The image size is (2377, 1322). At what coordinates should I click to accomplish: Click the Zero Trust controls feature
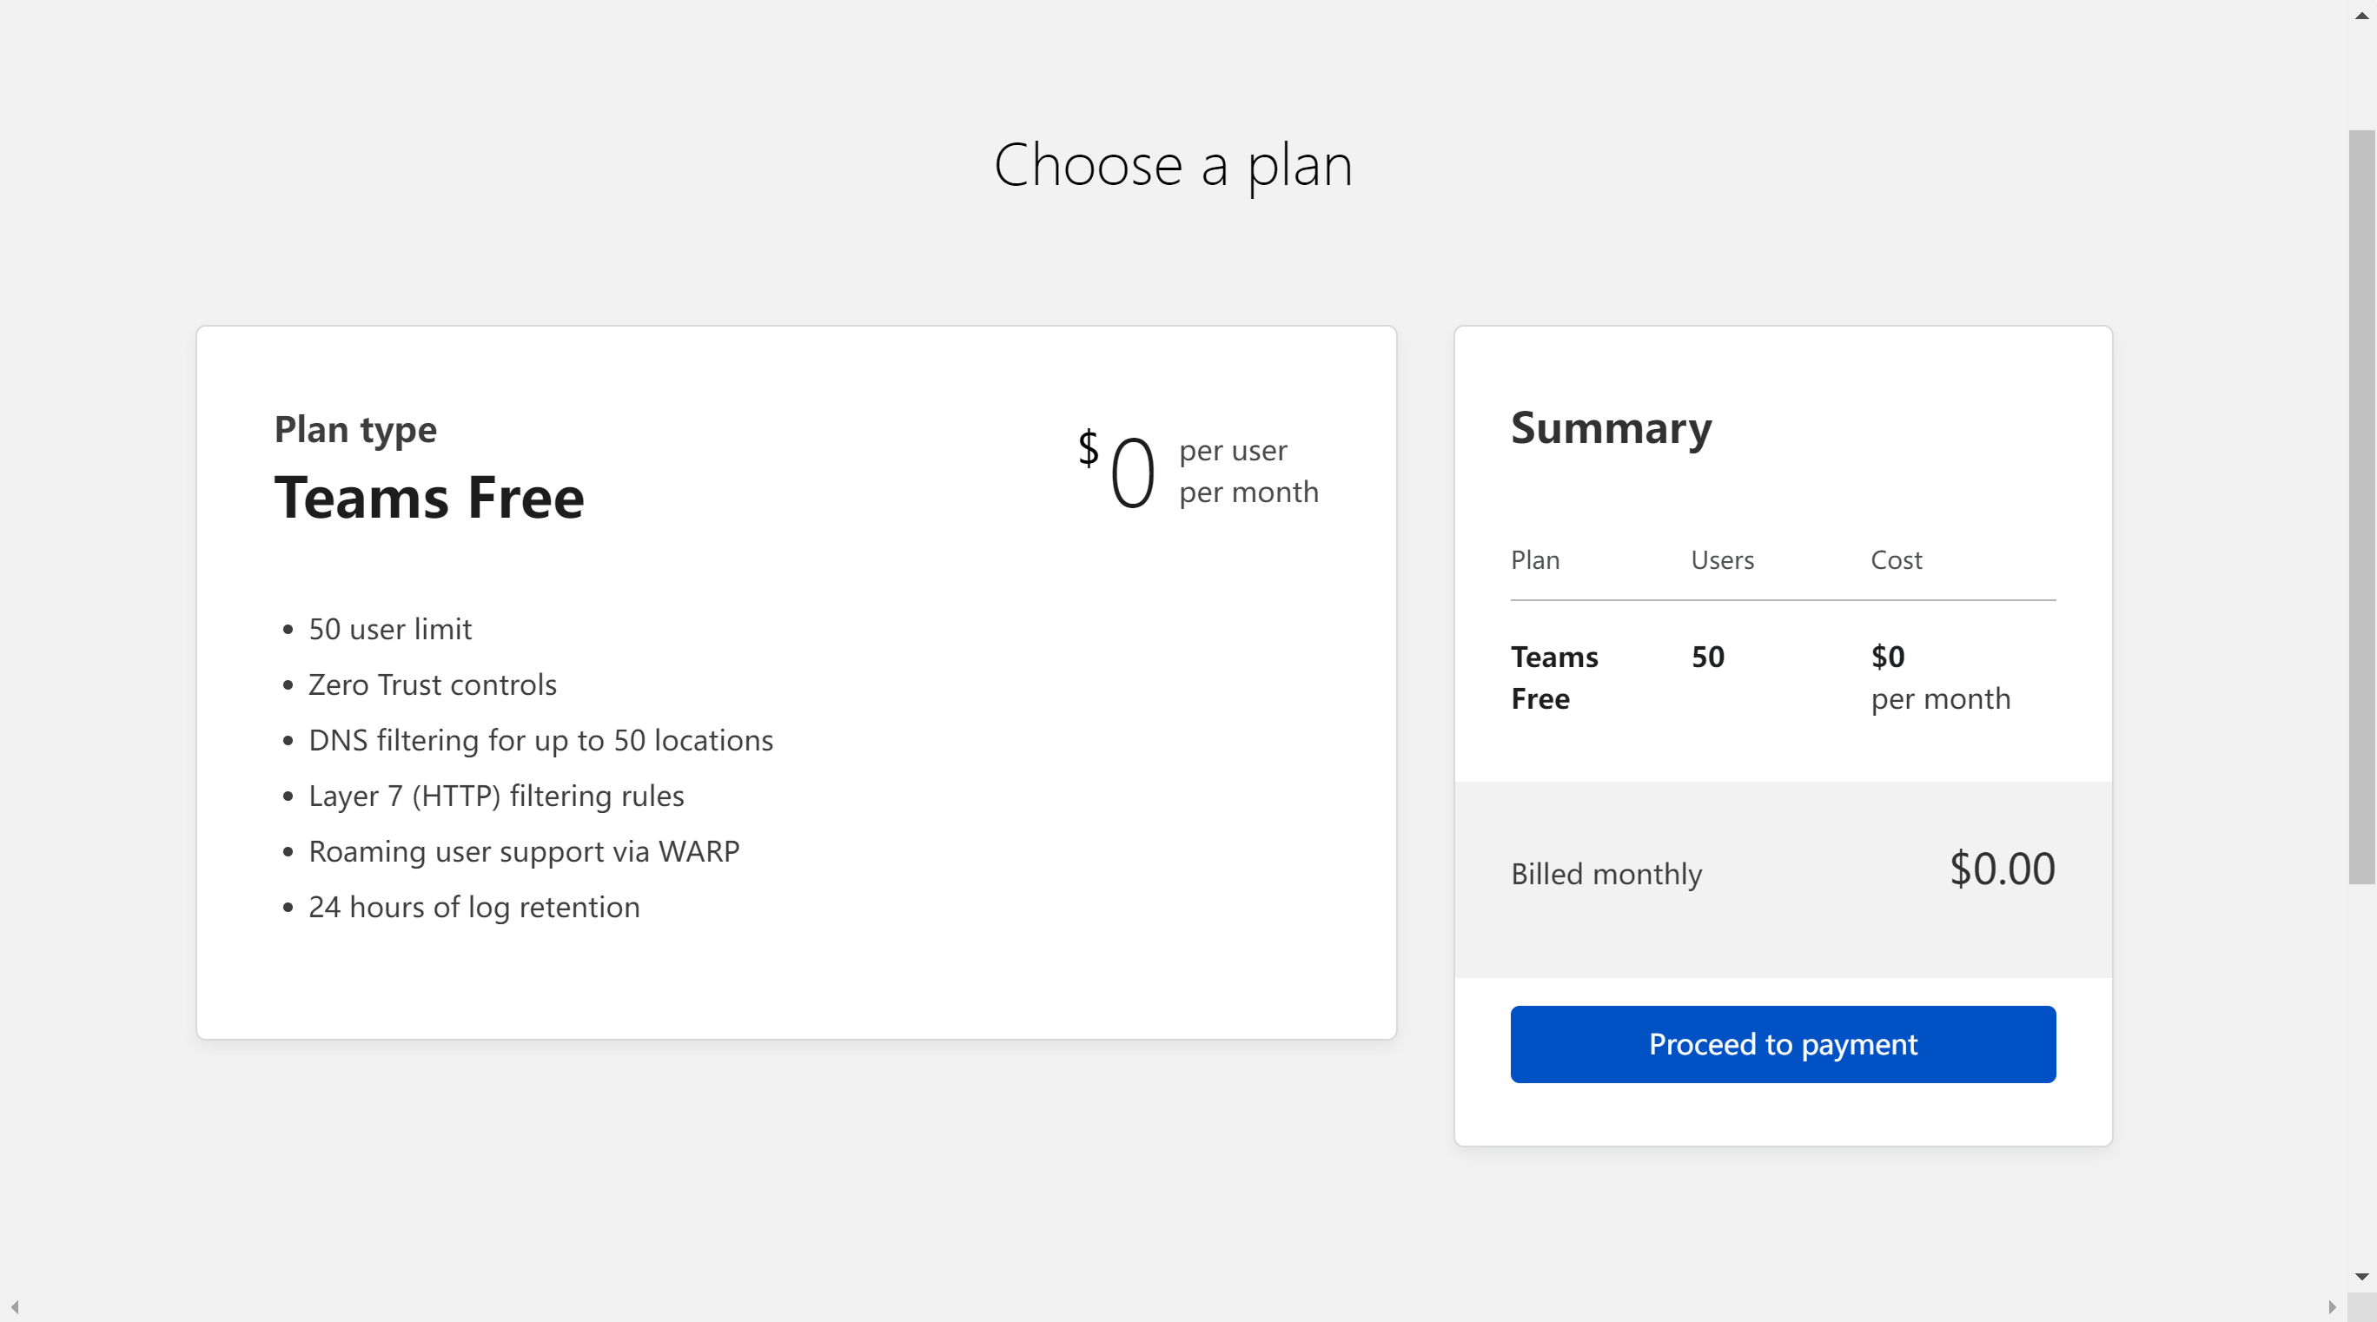(432, 684)
